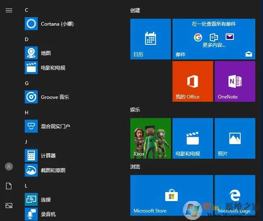Viewport: 263px width, 221px height.
Task: Launch Microsoft Store tile
Action: click(x=172, y=195)
